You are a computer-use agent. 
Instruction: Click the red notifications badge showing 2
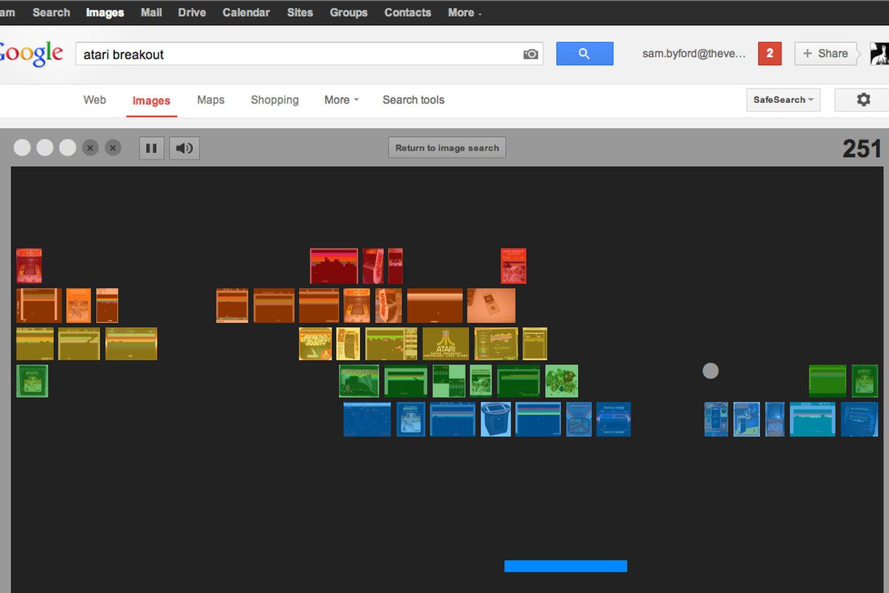point(770,53)
